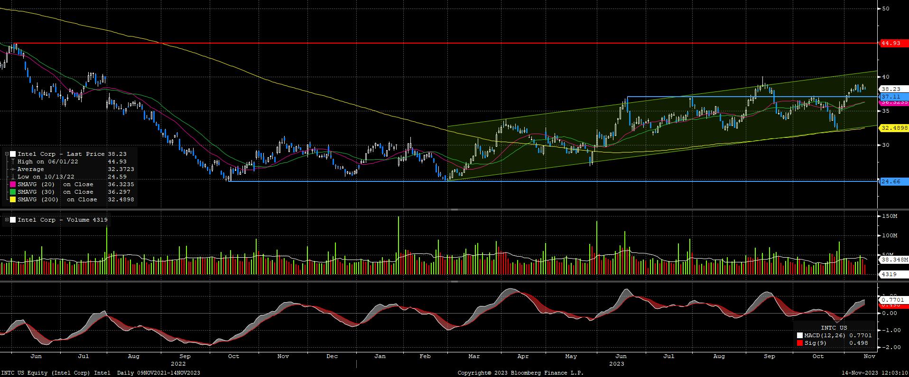
Task: Collapse the Intel Corp Last Price legend tree
Action: pos(7,154)
